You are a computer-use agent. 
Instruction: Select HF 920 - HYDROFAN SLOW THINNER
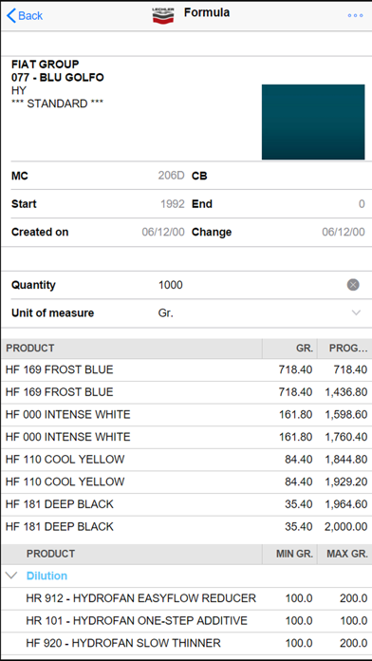tap(186, 643)
